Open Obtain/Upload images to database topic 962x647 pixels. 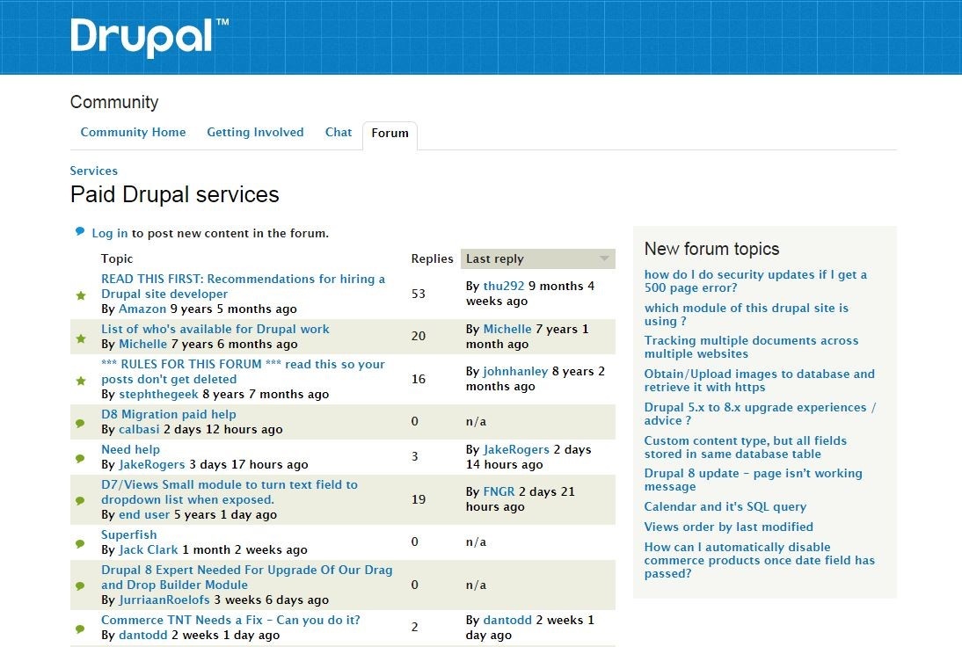[x=760, y=381]
